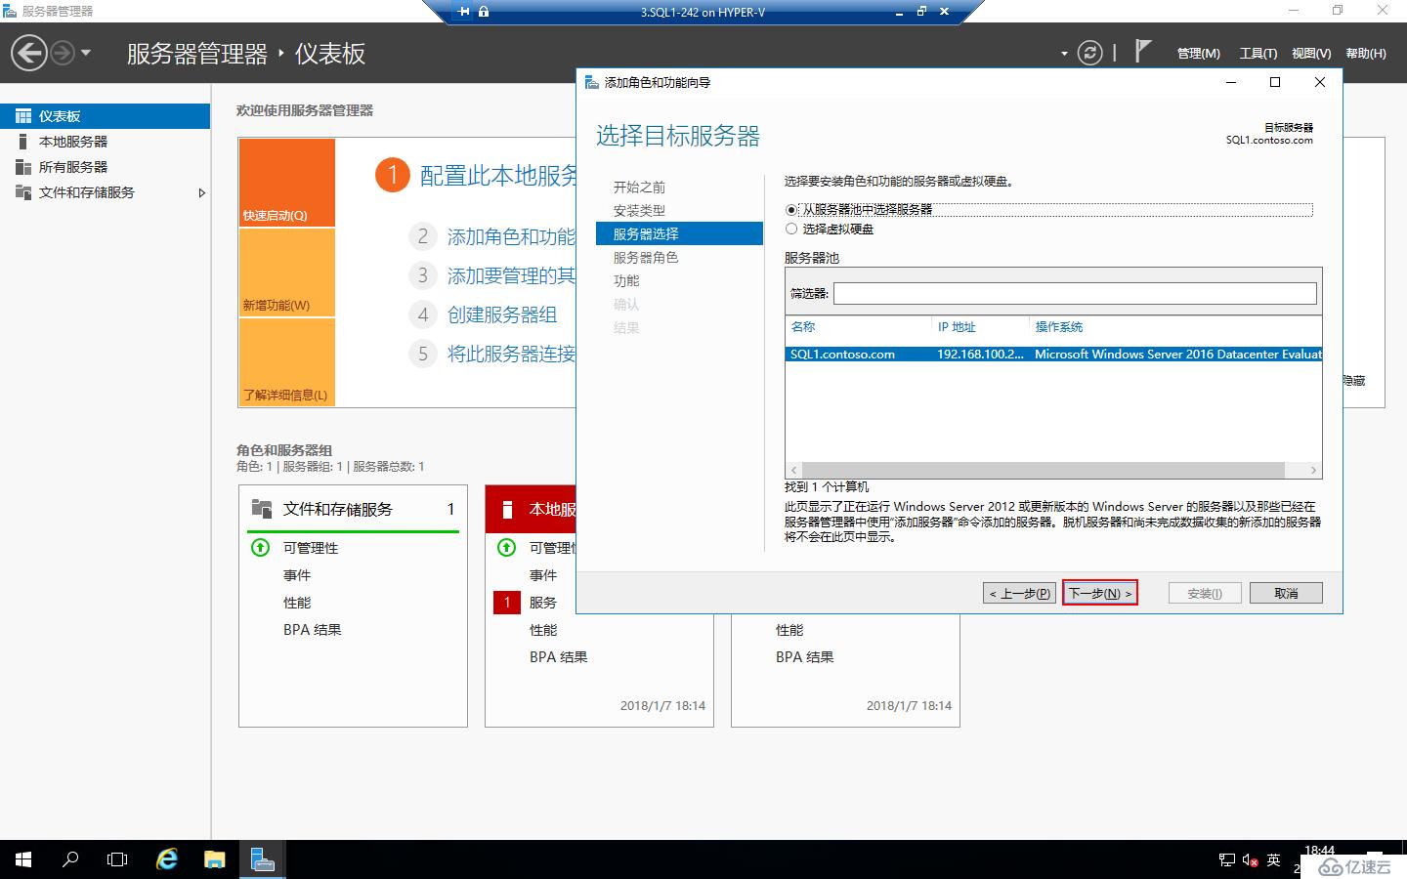Go to 功能 wizard step
The height and width of the screenshot is (879, 1407).
click(626, 280)
